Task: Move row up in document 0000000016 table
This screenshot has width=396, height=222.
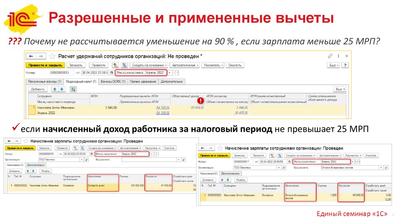Action: tap(28, 171)
